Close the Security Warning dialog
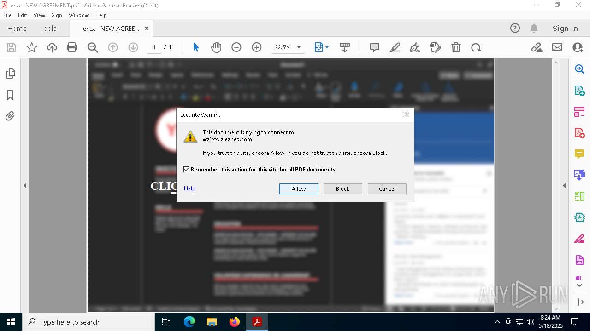The height and width of the screenshot is (331, 590). tap(407, 114)
